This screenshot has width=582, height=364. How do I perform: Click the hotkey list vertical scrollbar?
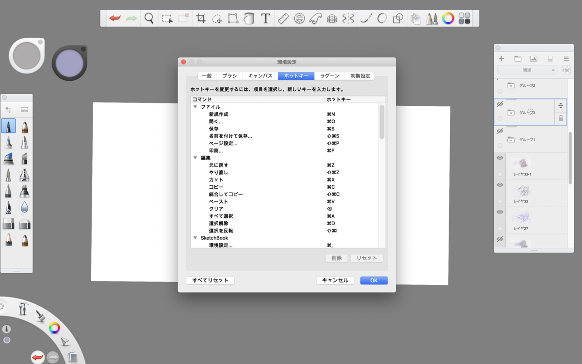[382, 122]
